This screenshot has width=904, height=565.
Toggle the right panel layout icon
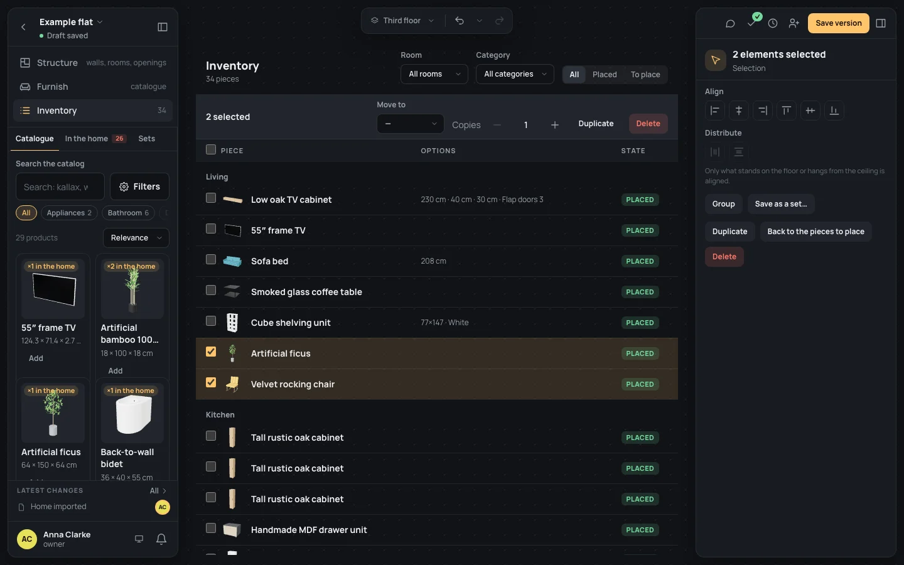pos(881,23)
